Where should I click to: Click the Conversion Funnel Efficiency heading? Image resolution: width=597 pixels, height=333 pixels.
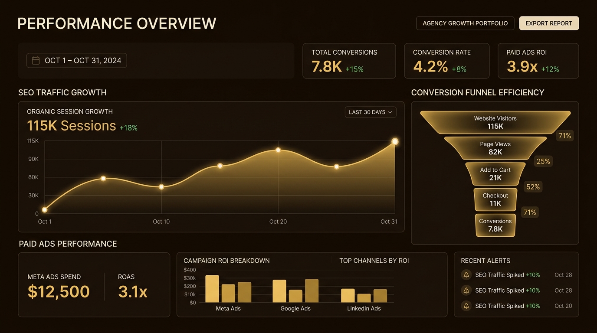(x=478, y=92)
